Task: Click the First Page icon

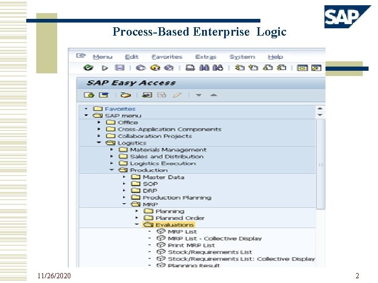Action: click(x=239, y=68)
